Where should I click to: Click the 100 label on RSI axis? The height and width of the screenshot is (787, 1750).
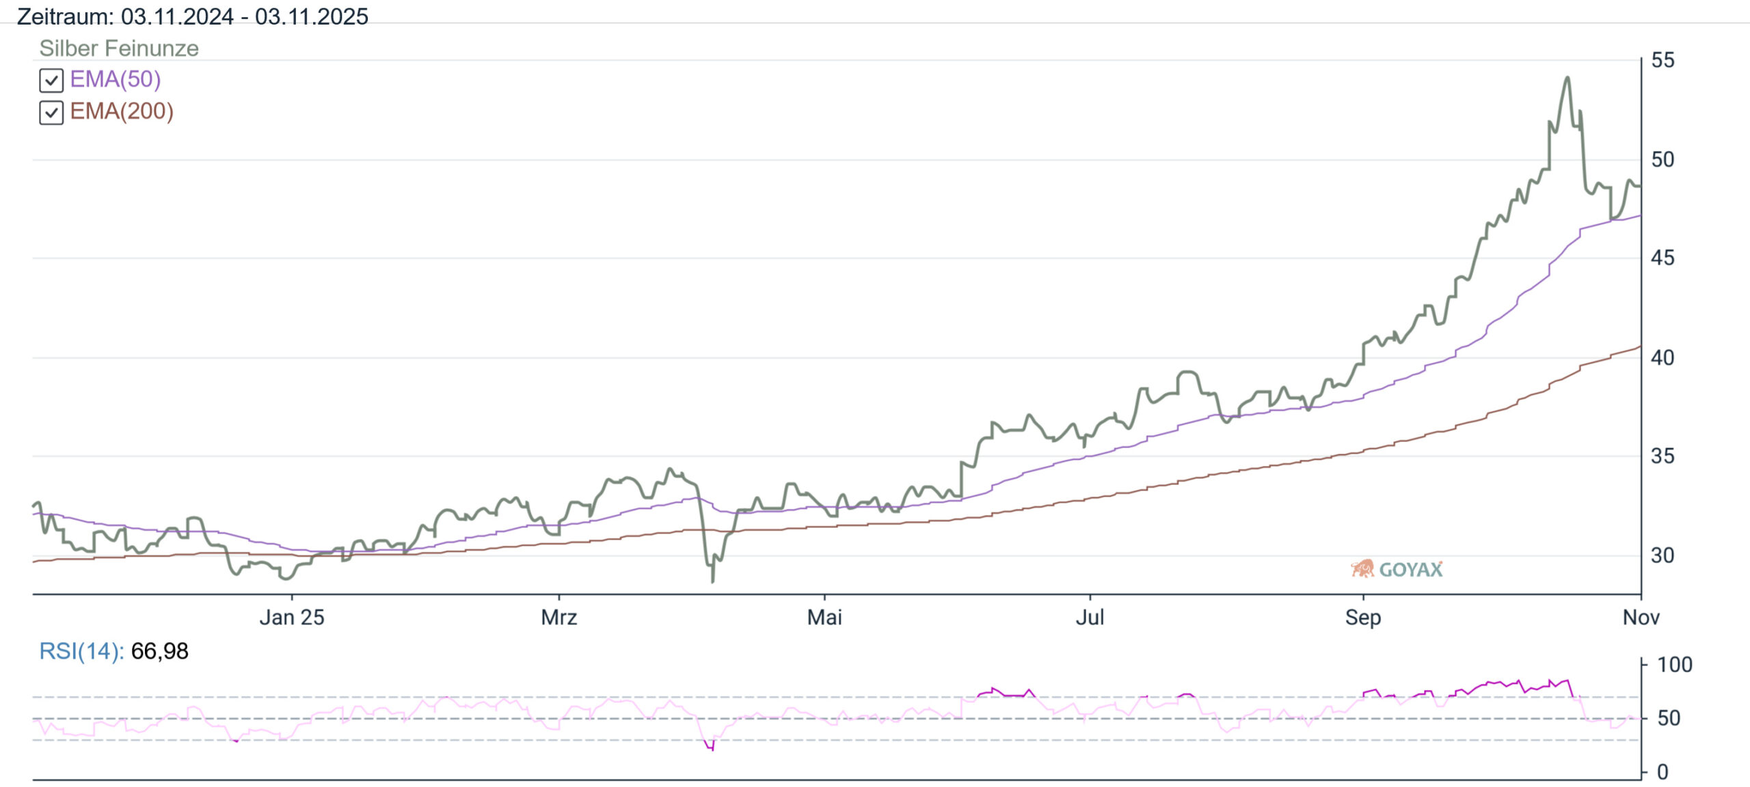(1674, 665)
